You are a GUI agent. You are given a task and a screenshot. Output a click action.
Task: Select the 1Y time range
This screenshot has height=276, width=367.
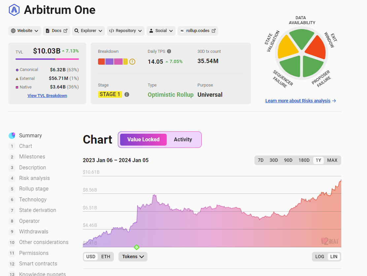(x=318, y=160)
